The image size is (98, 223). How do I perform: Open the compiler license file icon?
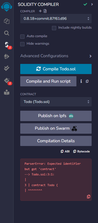(x=45, y=11)
